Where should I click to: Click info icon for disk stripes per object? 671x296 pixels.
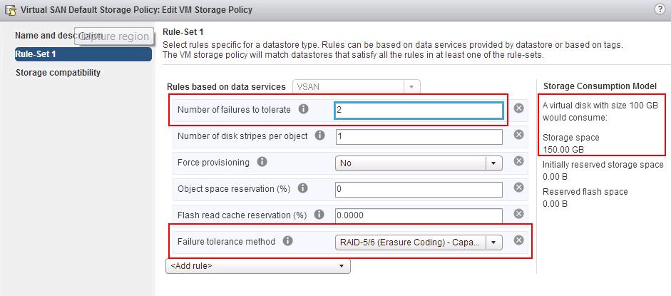tap(320, 136)
